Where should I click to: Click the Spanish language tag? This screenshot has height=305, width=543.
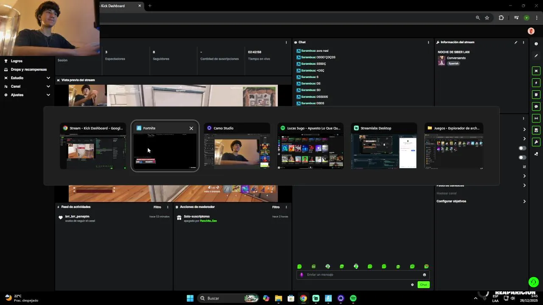point(453,64)
